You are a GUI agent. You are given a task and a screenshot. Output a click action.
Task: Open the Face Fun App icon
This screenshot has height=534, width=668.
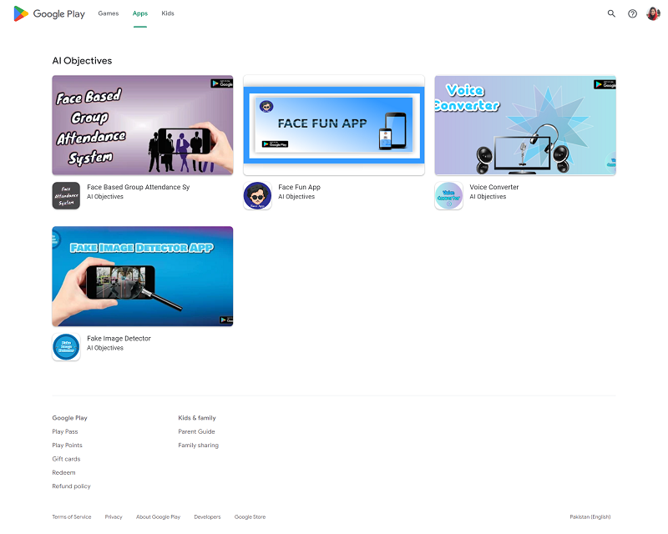coord(257,196)
